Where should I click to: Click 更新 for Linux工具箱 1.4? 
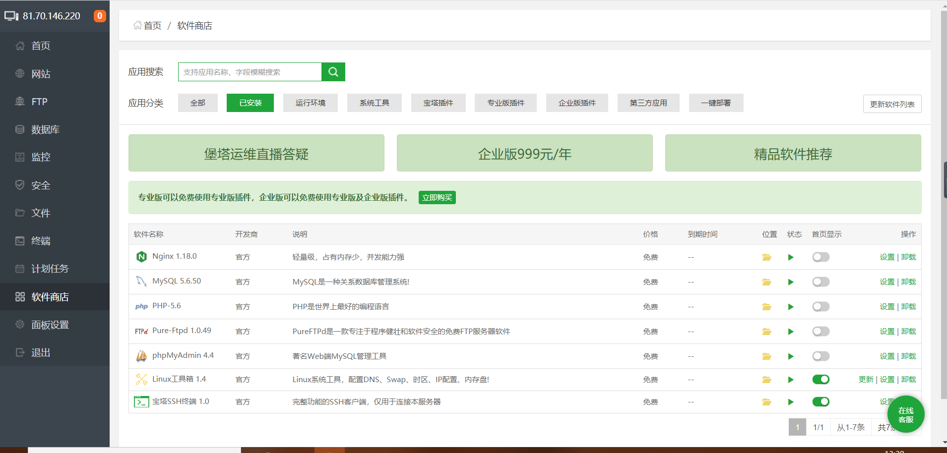click(x=866, y=380)
